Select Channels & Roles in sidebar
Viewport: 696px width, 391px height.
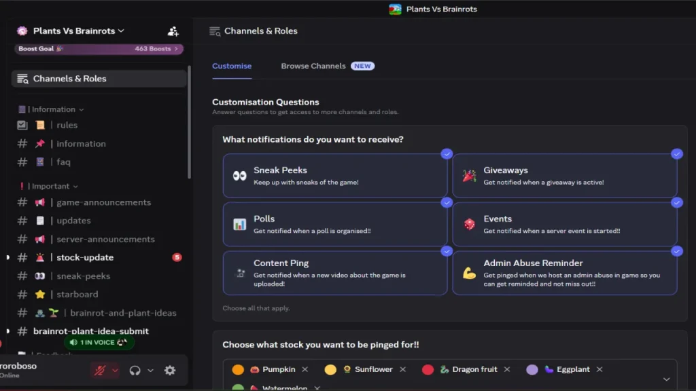[x=99, y=79]
